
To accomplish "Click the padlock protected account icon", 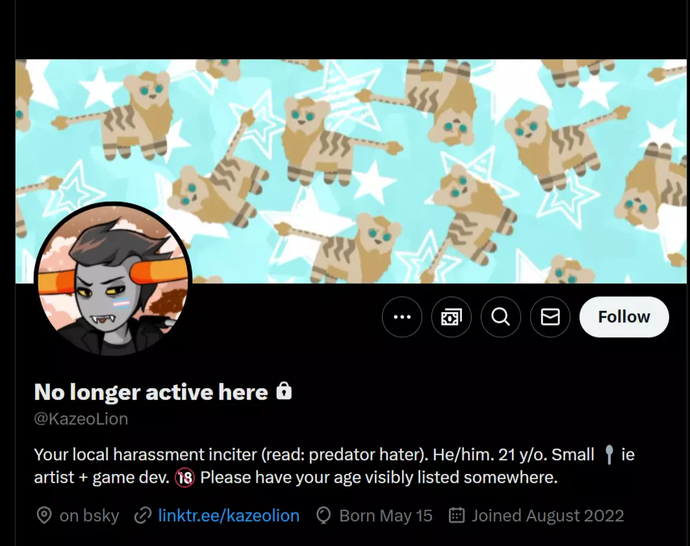I will pyautogui.click(x=284, y=391).
